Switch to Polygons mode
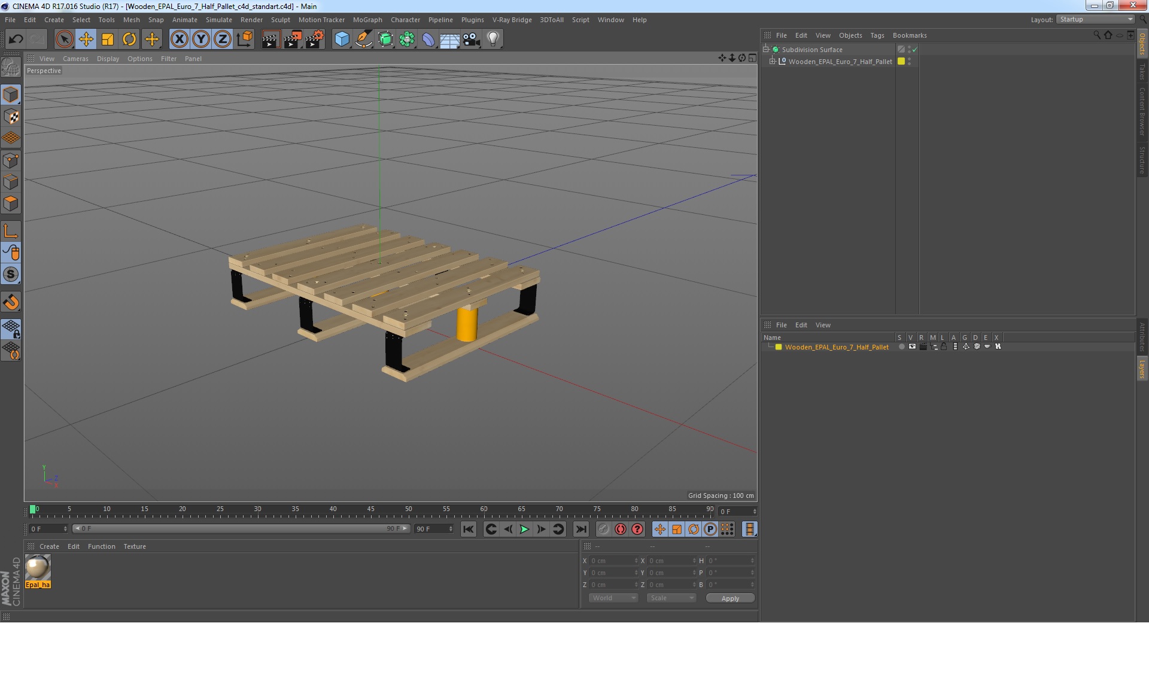Viewport: 1149px width, 693px height. click(x=11, y=203)
